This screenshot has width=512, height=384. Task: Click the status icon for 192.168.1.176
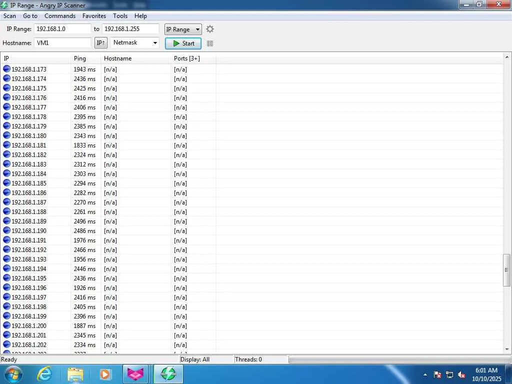coord(6,97)
